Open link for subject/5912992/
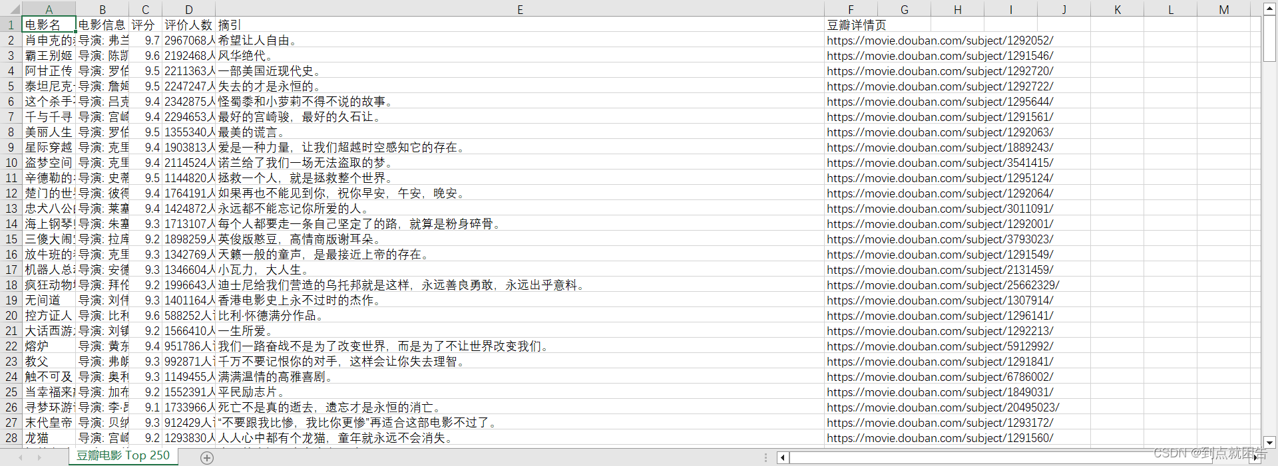 (940, 346)
